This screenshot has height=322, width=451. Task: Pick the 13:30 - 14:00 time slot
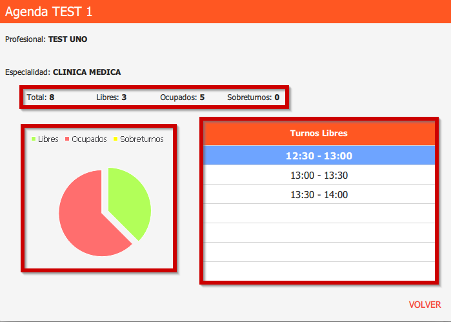pos(319,195)
